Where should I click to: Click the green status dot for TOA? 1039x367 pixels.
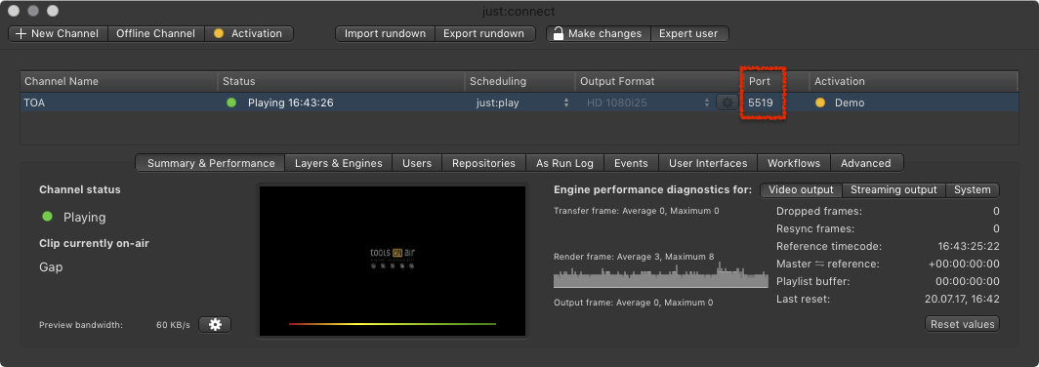[x=231, y=102]
